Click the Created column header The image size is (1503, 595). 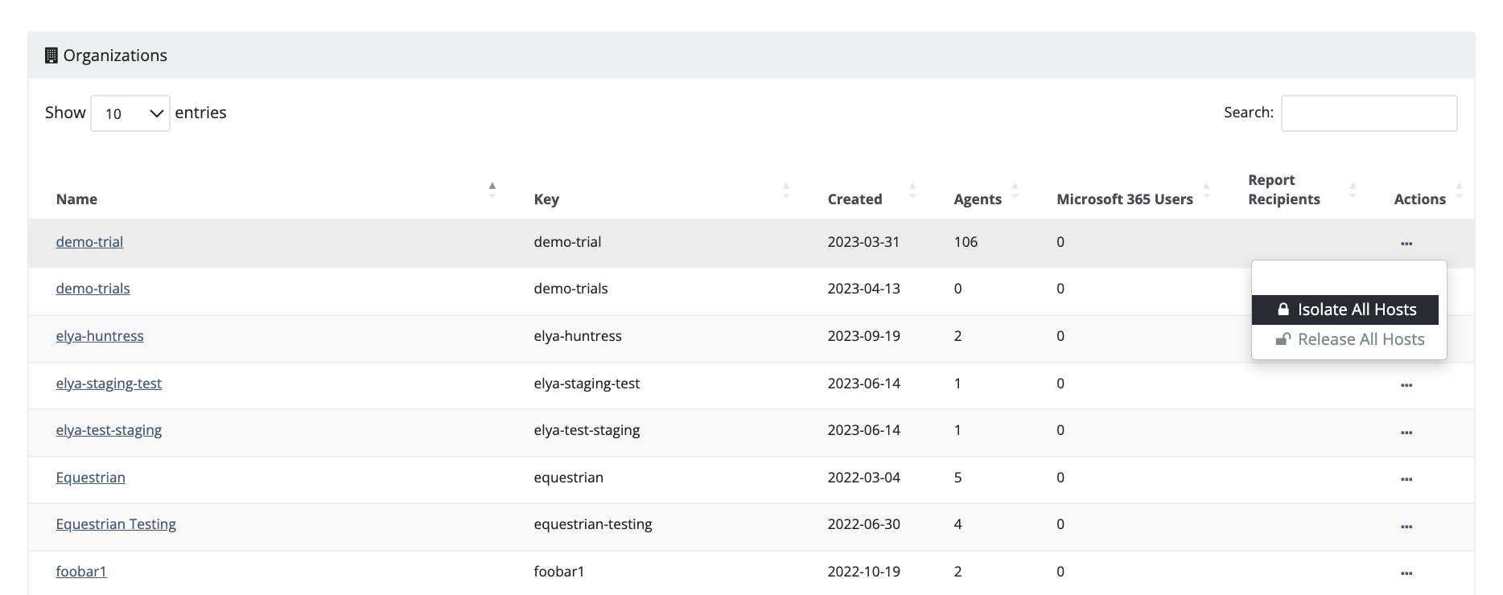[854, 199]
